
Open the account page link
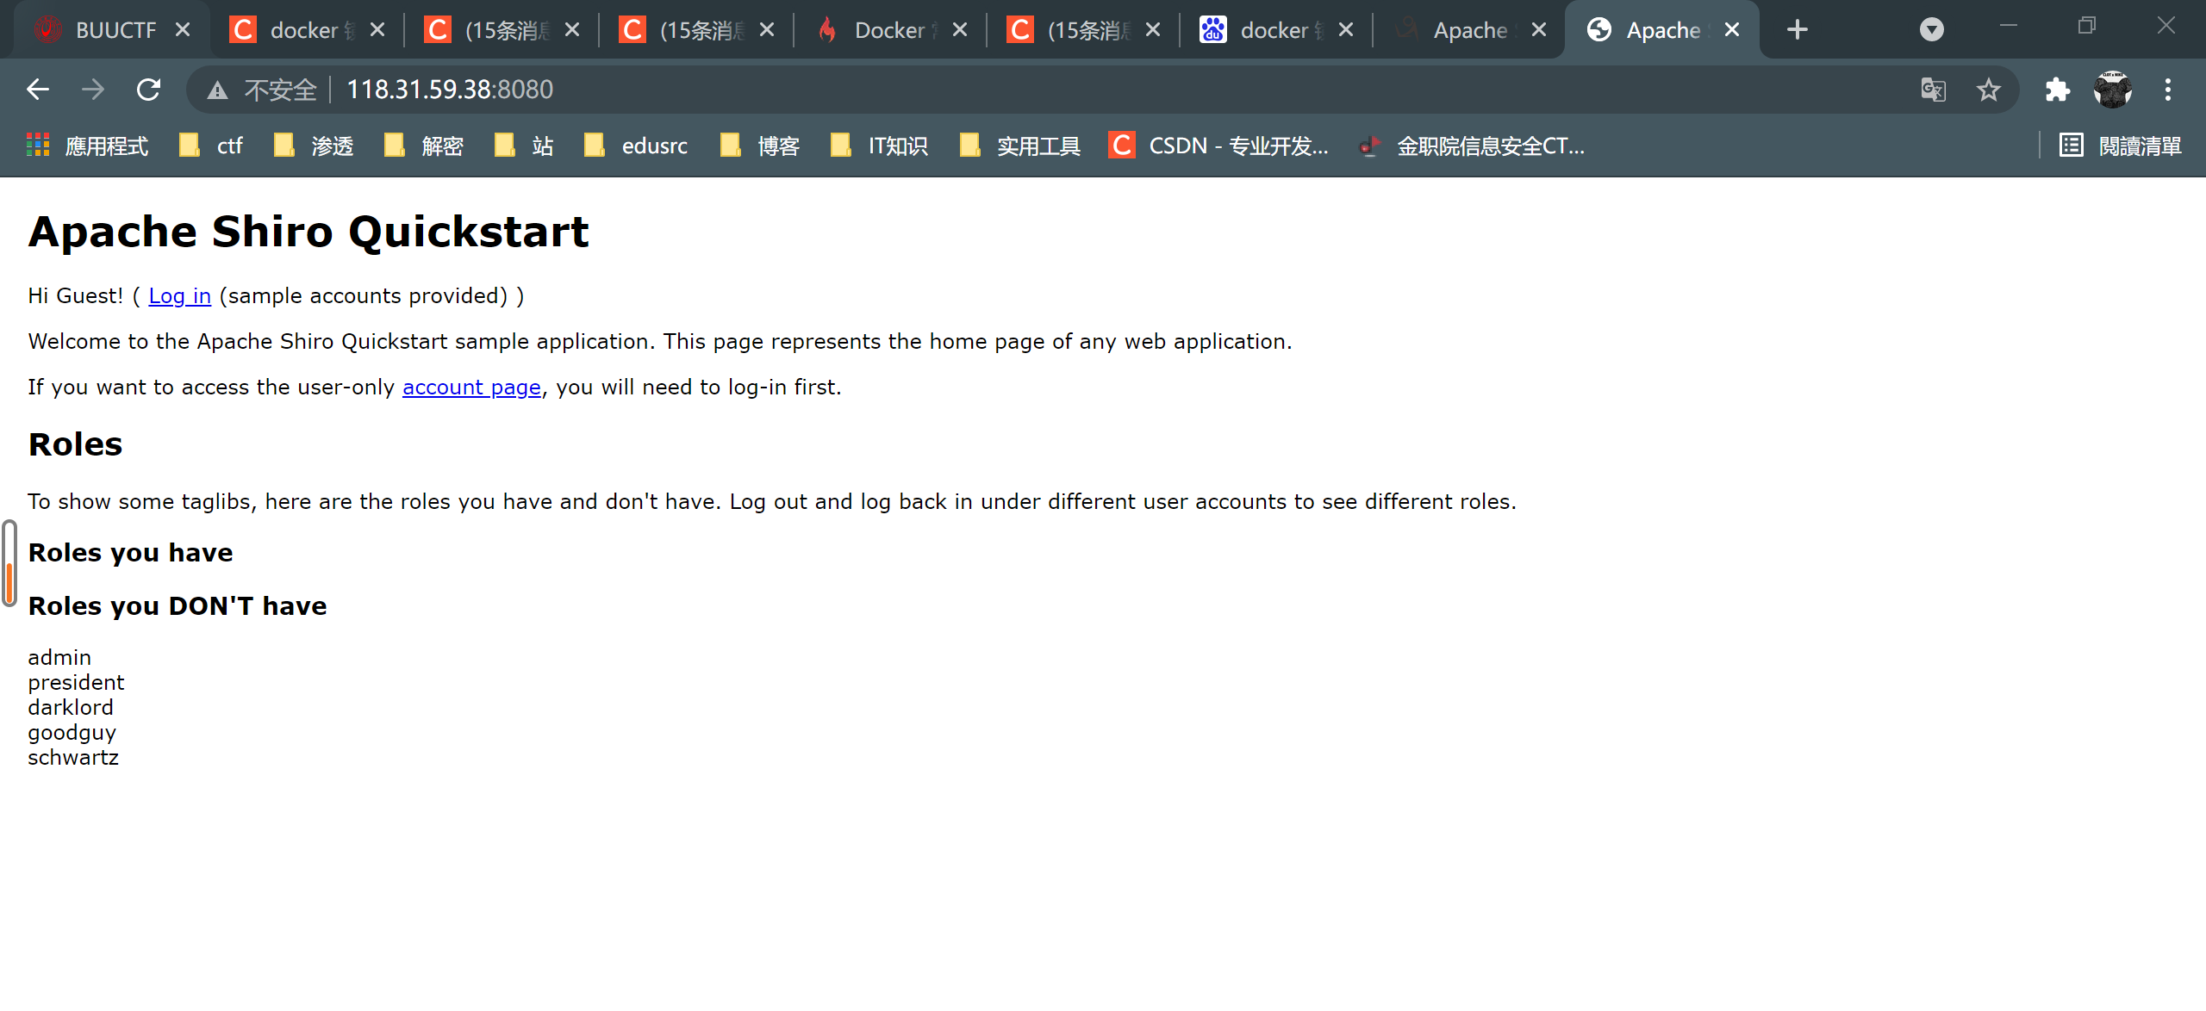click(471, 388)
